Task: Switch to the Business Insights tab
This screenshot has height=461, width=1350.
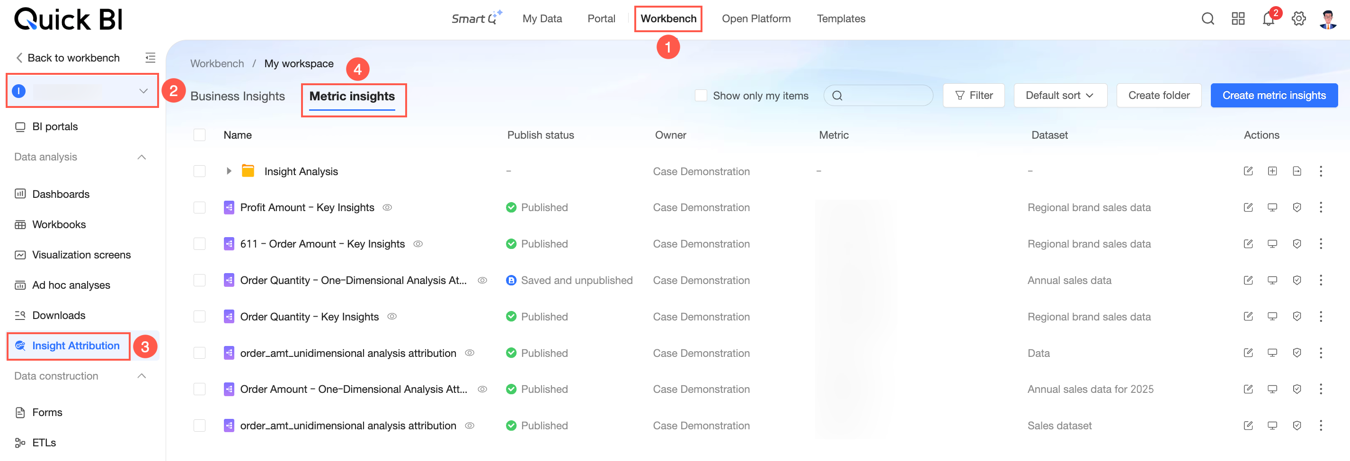Action: tap(238, 97)
